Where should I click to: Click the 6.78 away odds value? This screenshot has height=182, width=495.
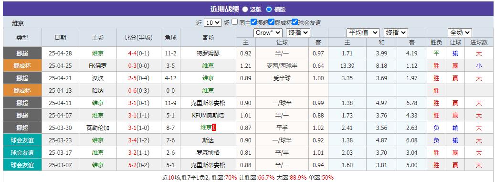point(412,103)
